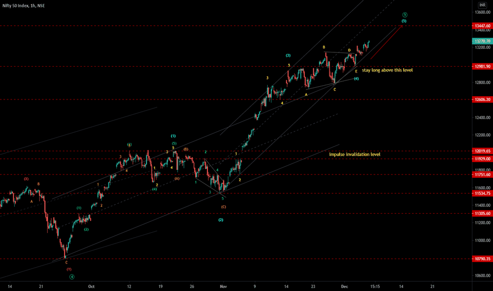493x291 pixels.
Task: Click the 23 date on time axis
Action: pos(313,287)
